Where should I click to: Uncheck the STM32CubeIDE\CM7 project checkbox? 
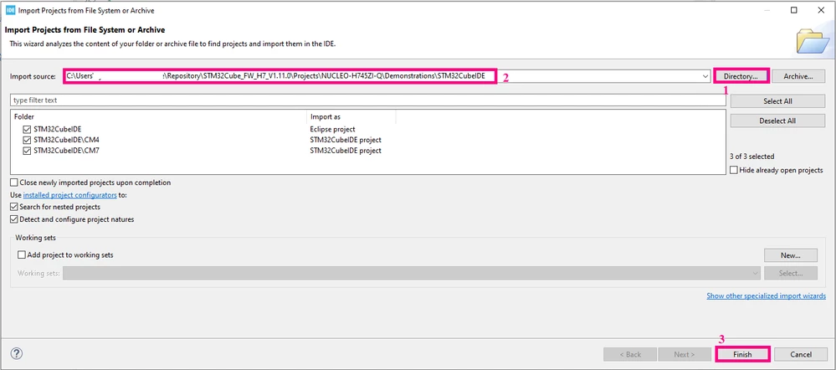click(x=27, y=151)
